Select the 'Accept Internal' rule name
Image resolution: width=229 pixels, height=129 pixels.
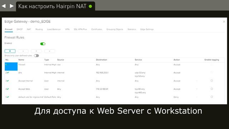coord(25,81)
